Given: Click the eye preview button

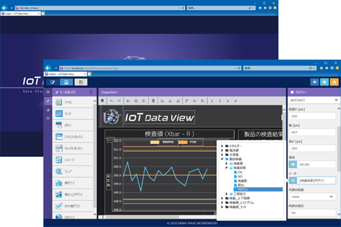Looking at the screenshot, I should pos(314,82).
